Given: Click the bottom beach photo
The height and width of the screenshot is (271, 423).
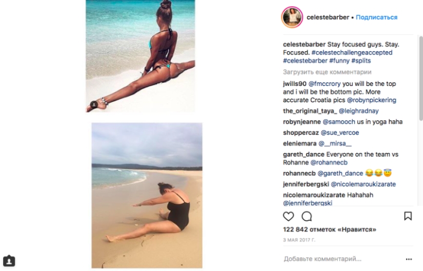Looking at the screenshot, I should coord(147,195).
